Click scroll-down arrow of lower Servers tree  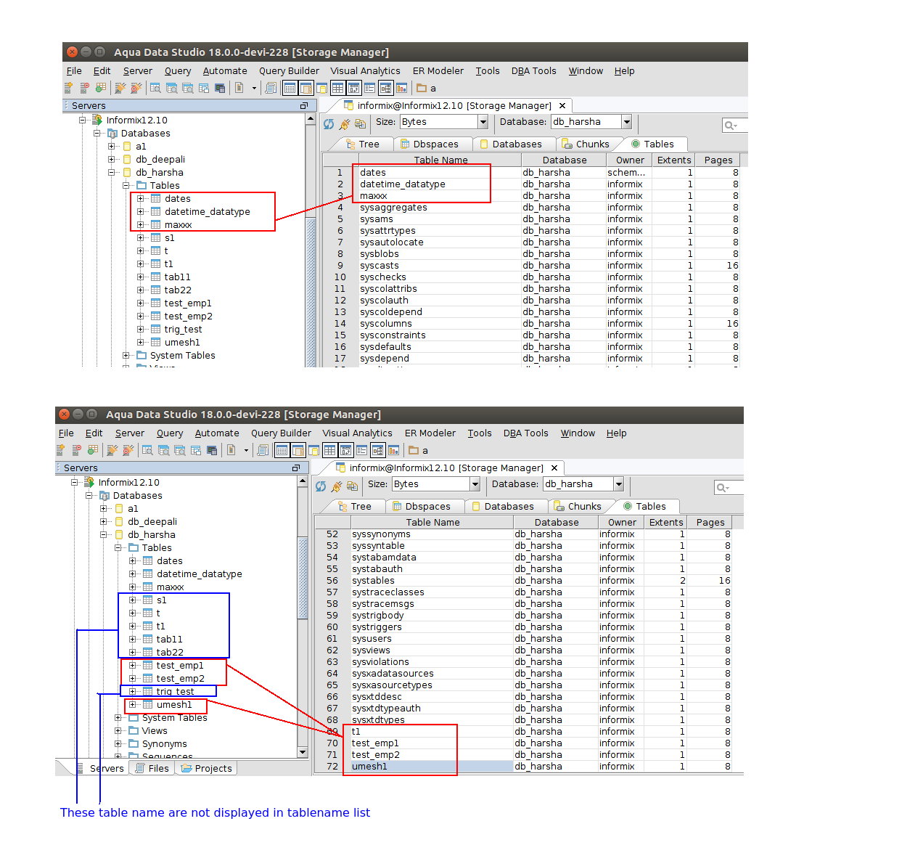coord(303,752)
